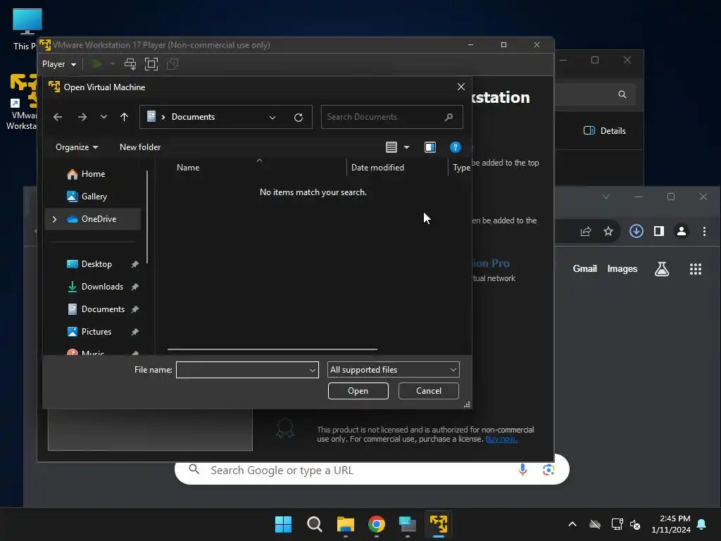Expand the File name dropdown arrow

[x=313, y=370]
